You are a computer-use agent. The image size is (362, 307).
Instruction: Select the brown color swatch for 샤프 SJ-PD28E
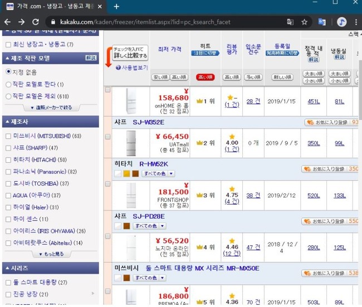coord(126,226)
